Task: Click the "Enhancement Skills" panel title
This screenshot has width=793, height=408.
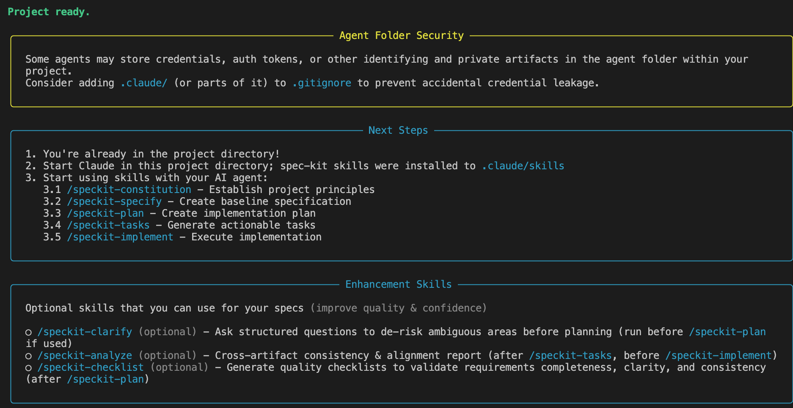Action: pyautogui.click(x=398, y=284)
